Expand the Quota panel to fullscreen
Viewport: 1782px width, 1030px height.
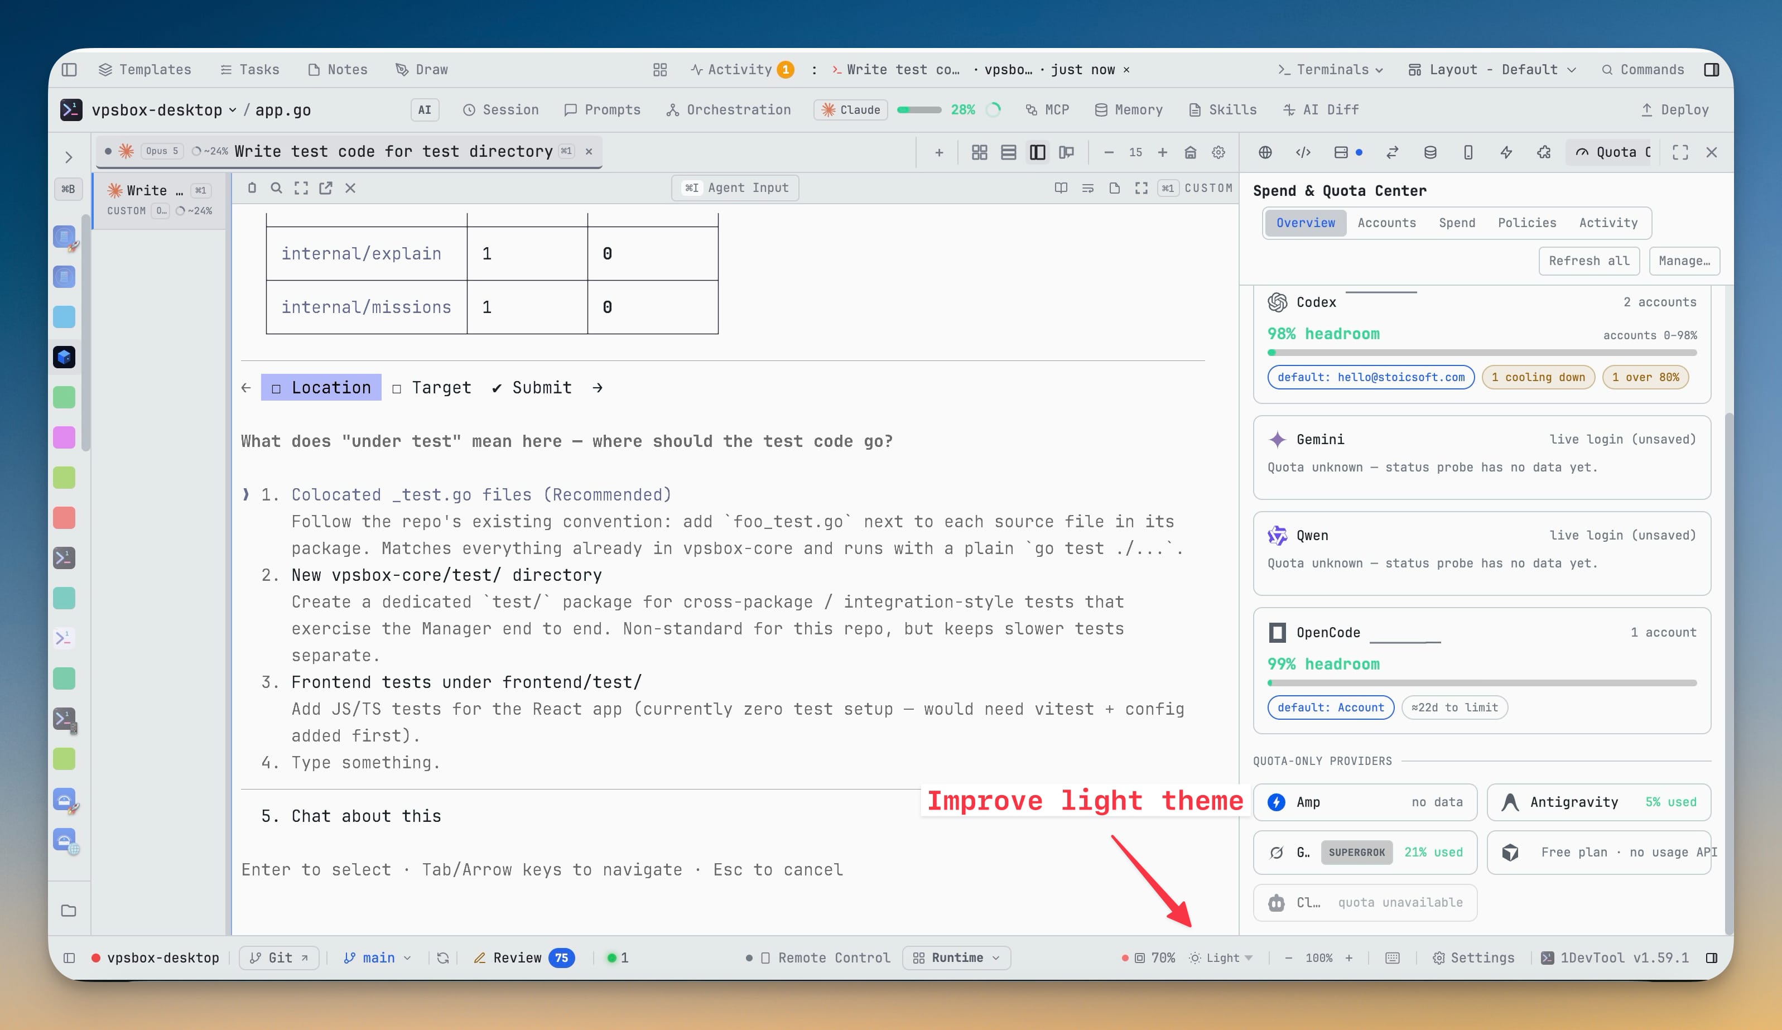click(x=1680, y=152)
